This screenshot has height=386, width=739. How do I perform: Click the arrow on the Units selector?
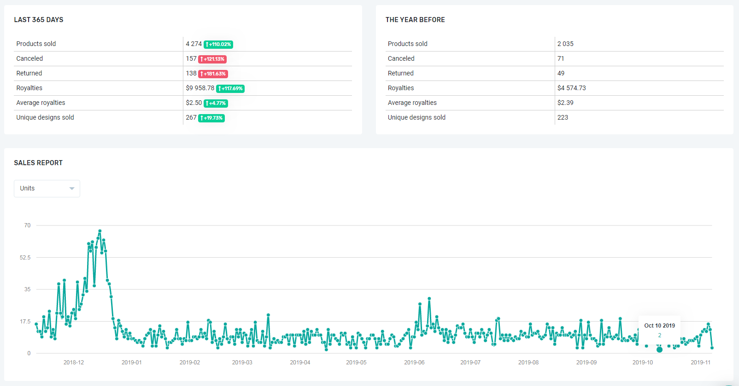click(x=72, y=189)
